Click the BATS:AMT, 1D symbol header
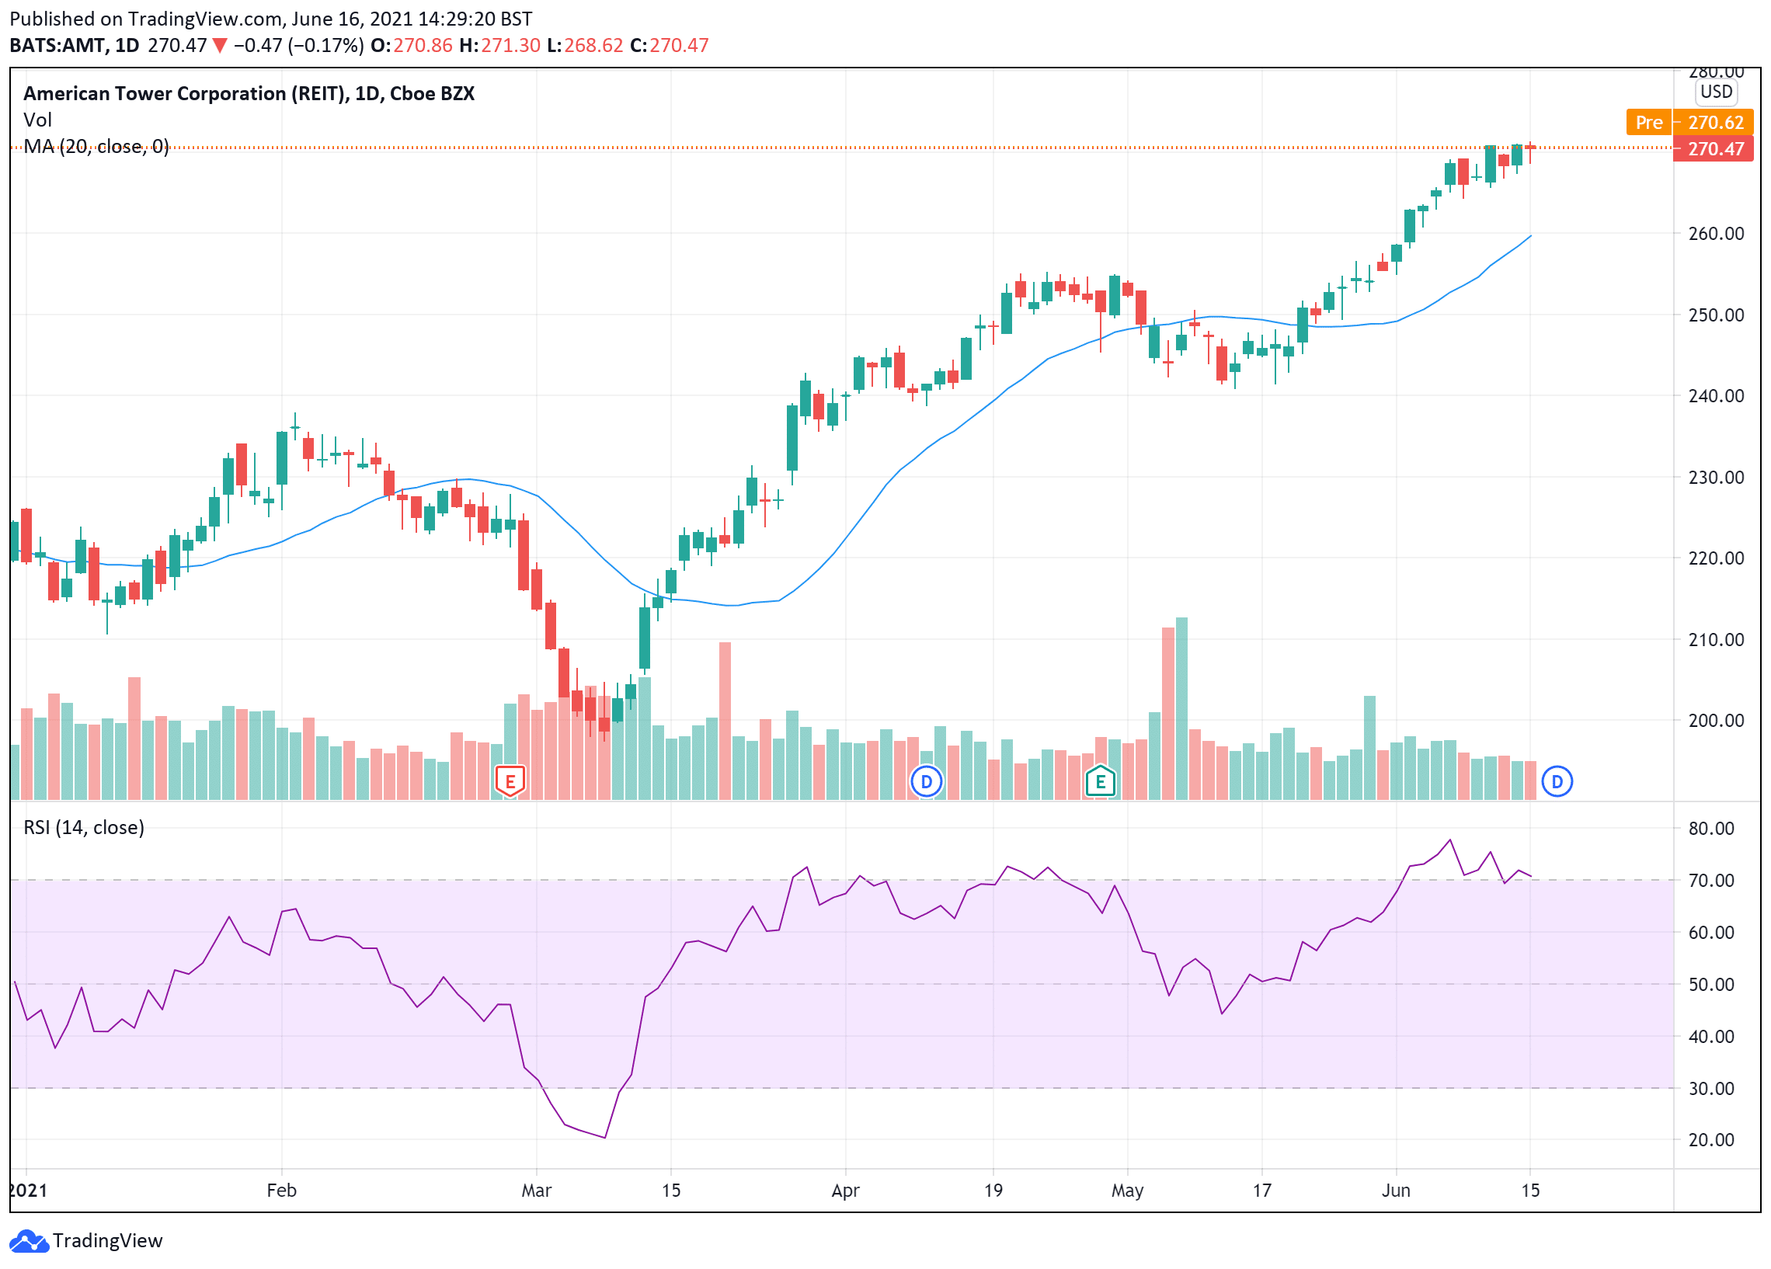This screenshot has width=1771, height=1269. tap(75, 45)
